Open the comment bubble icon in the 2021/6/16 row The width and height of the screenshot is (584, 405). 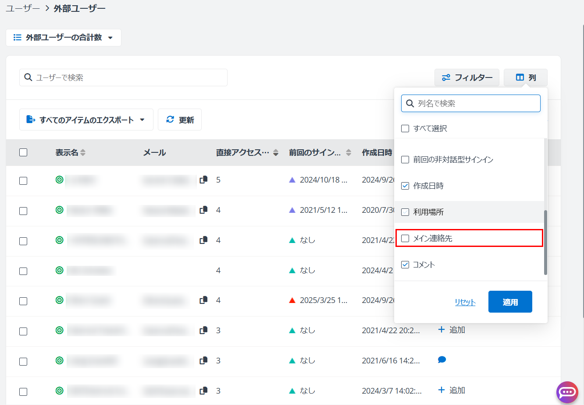[442, 360]
